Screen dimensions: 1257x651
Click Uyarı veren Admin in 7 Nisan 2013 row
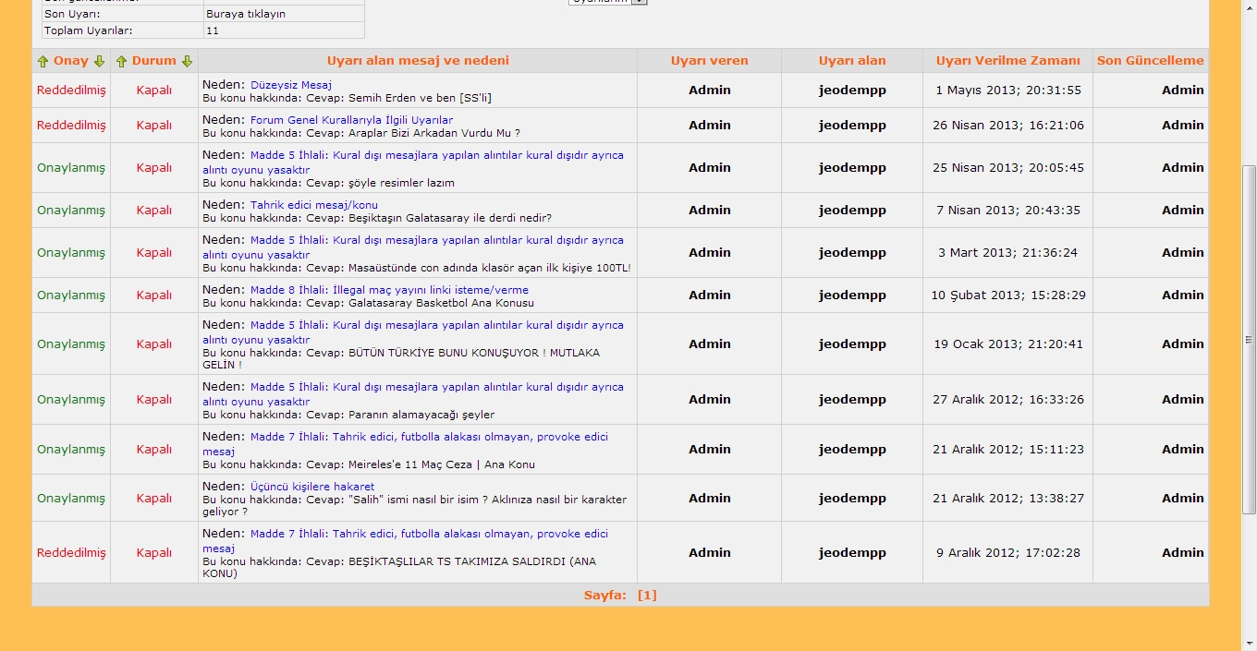click(x=710, y=210)
